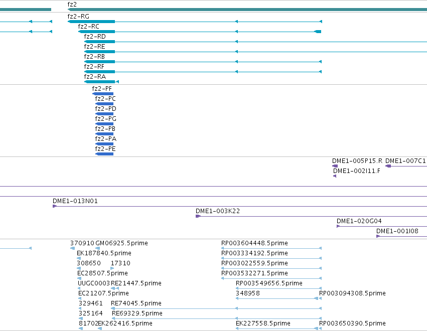Select the DME1-002I11.F feature label
427x331 pixels.
(x=357, y=171)
